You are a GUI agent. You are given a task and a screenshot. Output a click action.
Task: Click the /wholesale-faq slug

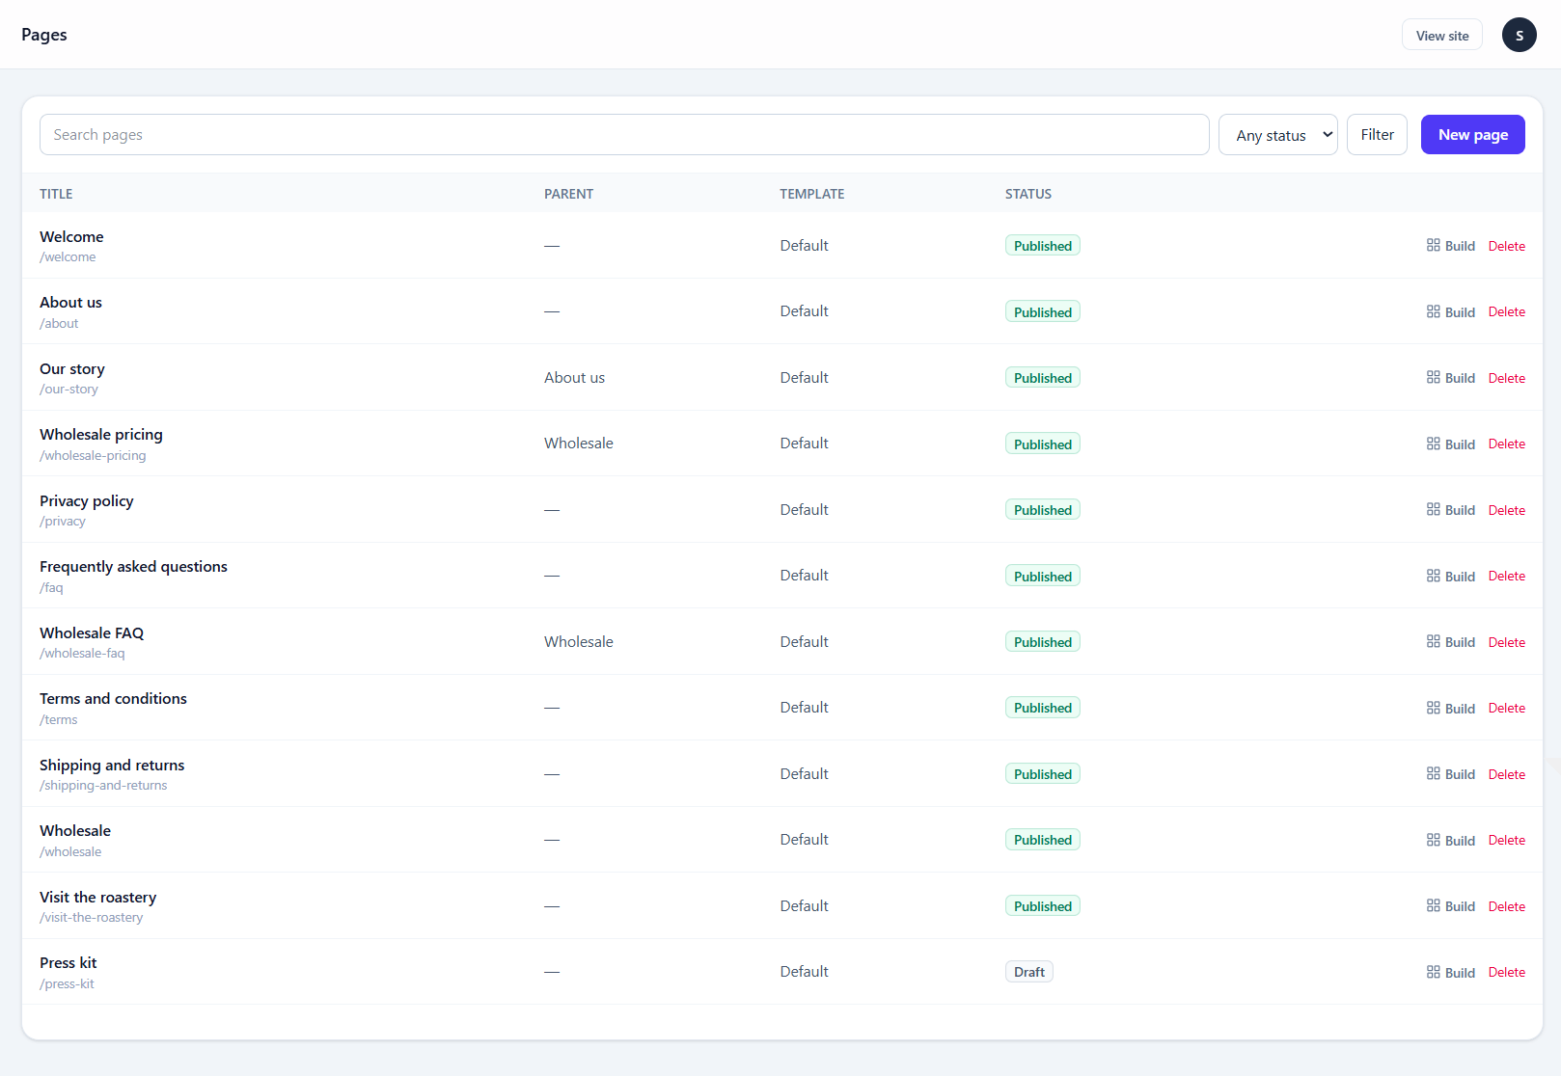click(82, 654)
